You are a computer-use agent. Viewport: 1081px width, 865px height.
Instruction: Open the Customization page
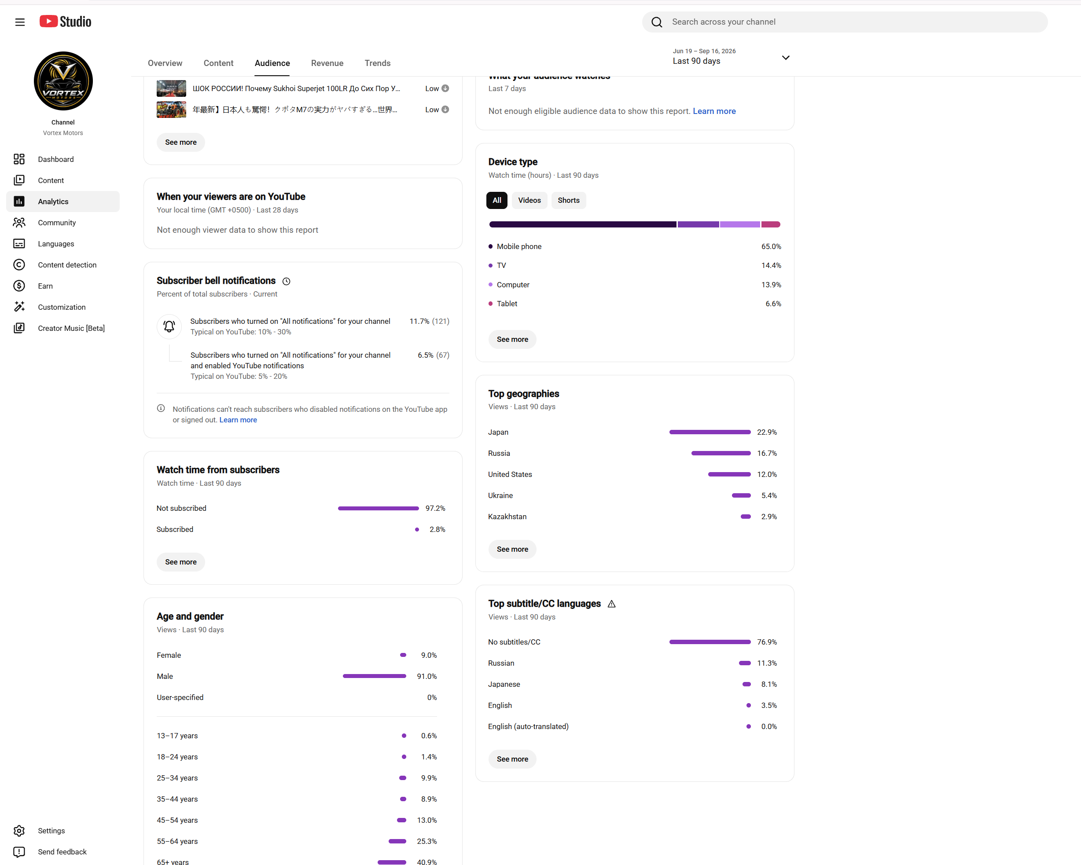pos(63,307)
